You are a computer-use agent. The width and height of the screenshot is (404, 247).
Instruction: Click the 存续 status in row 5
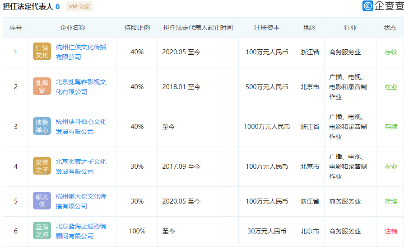coord(391,201)
